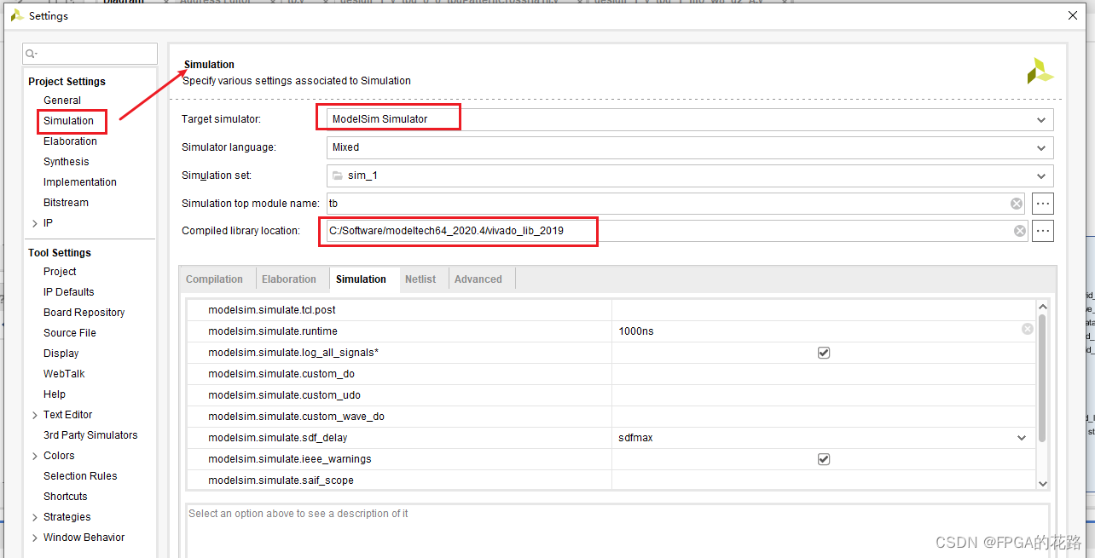
Task: Switch to the Advanced tab
Action: (478, 279)
